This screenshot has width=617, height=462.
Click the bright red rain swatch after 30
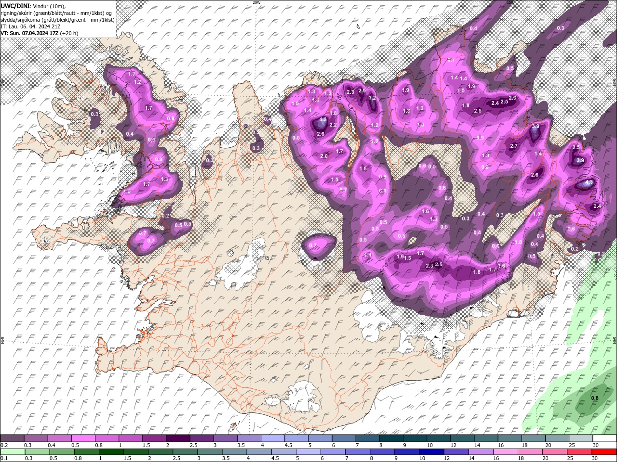point(604,452)
